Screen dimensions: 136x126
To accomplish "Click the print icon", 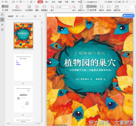I will pyautogui.click(x=21, y=2).
